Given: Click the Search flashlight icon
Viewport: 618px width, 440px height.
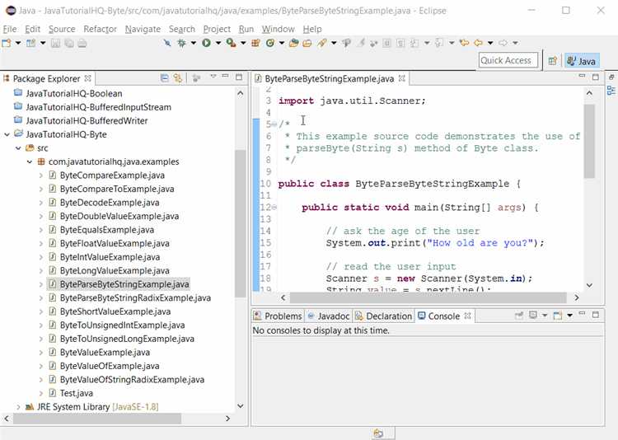Looking at the screenshot, I should pos(322,43).
